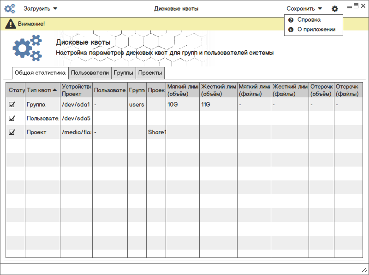Minimize the window using the dash button
The width and height of the screenshot is (369, 275).
350,6
